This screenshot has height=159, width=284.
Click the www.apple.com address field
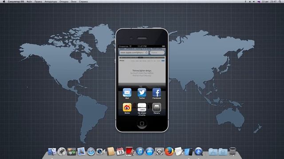(134, 53)
